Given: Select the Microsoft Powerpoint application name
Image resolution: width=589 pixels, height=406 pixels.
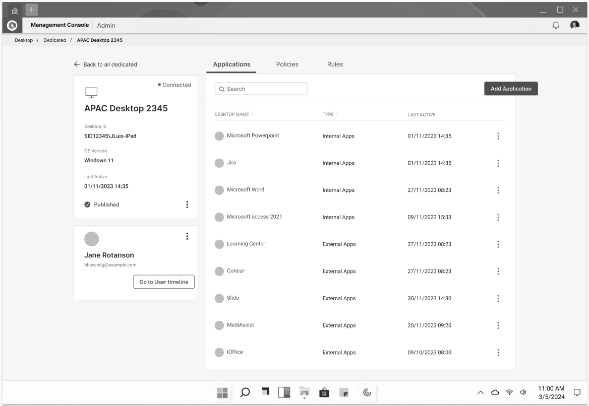Looking at the screenshot, I should click(x=253, y=136).
